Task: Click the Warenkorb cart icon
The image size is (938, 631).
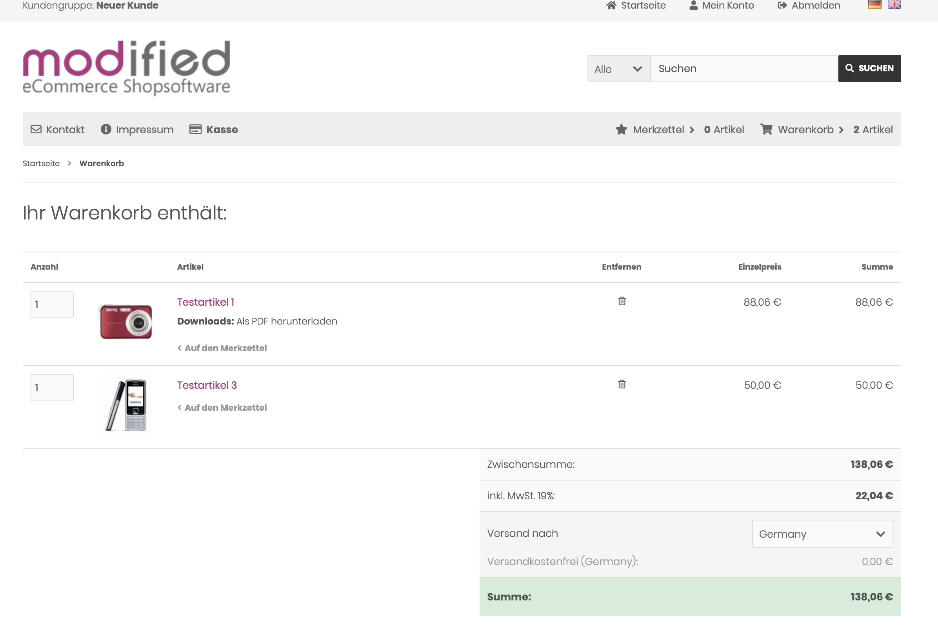Action: click(x=766, y=129)
